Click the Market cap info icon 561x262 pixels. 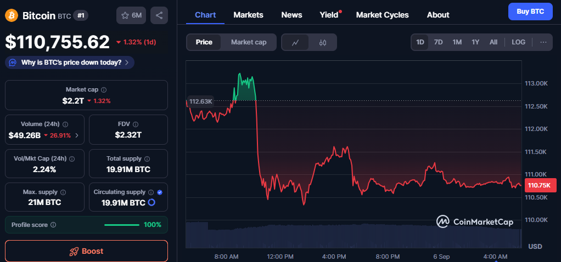coord(104,90)
